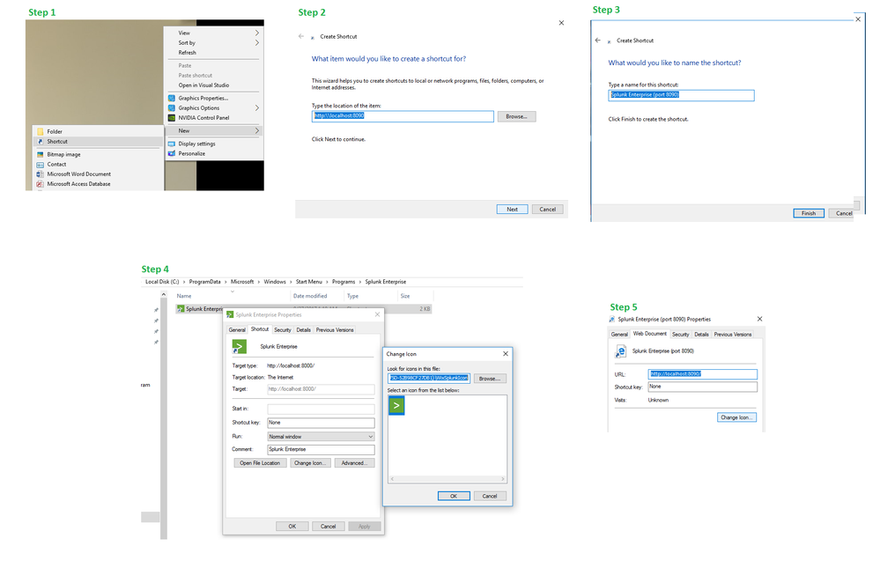Click the Bitmap image icon in New submenu
Screen dimensions: 880x568
click(x=40, y=154)
